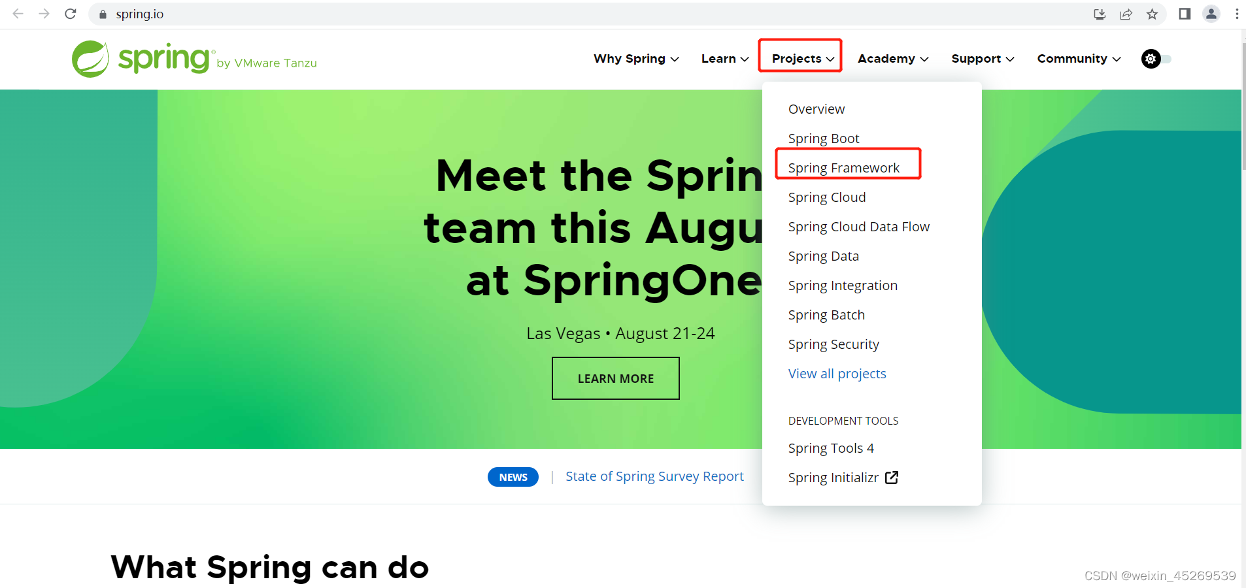Open the browser profile avatar

1211,14
